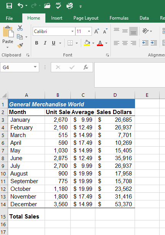Click the Save icon in Quick Access Toolbar
165x235 pixels.
click(9, 6)
